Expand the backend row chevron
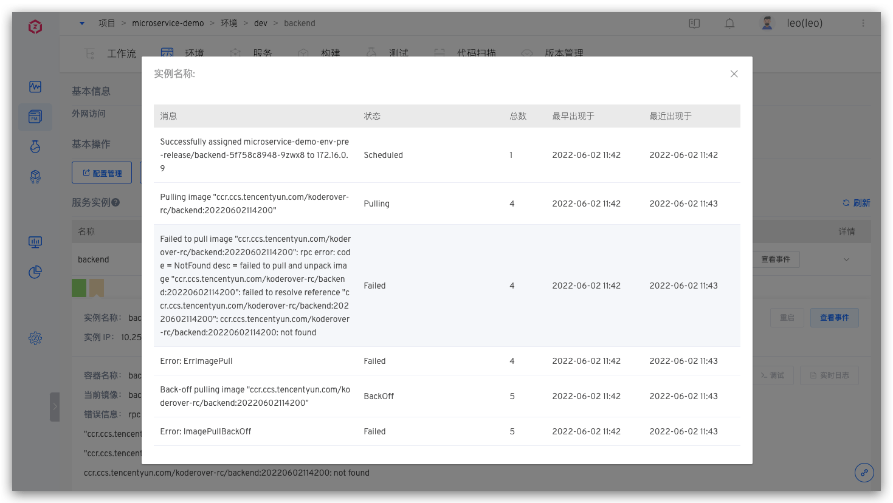This screenshot has height=503, width=893. tap(846, 259)
